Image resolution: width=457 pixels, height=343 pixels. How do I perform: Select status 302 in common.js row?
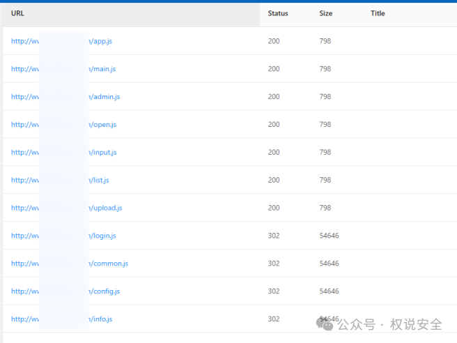click(274, 264)
